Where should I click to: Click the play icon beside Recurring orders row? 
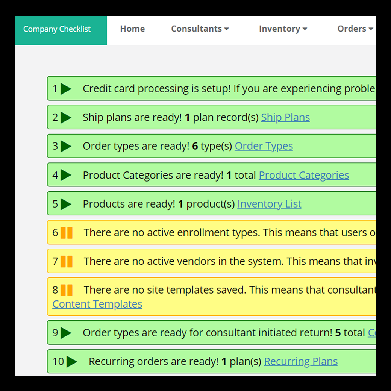tap(71, 361)
